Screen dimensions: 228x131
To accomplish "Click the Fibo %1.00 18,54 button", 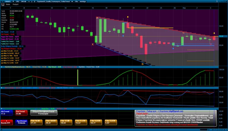I will pos(66,122).
